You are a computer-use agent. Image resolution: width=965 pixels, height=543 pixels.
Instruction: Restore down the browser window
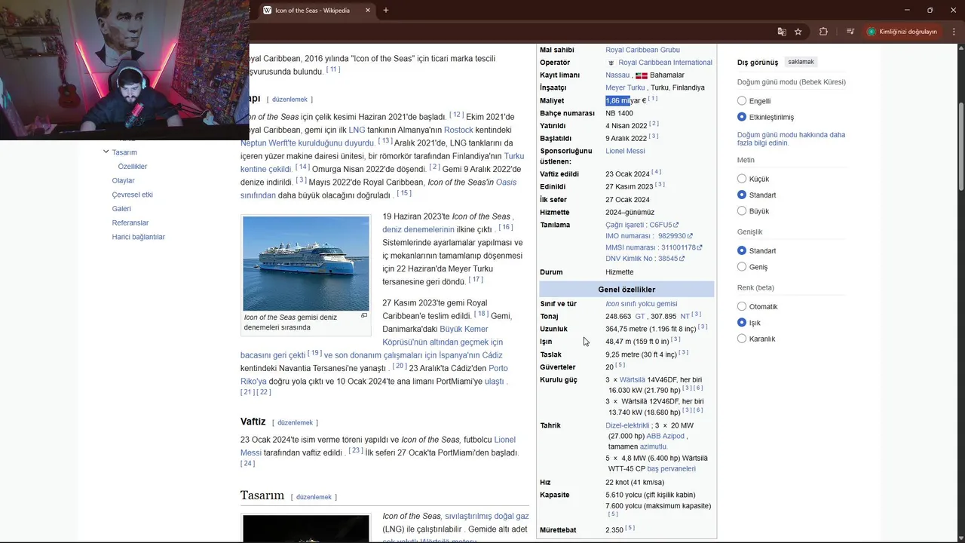coord(930,11)
